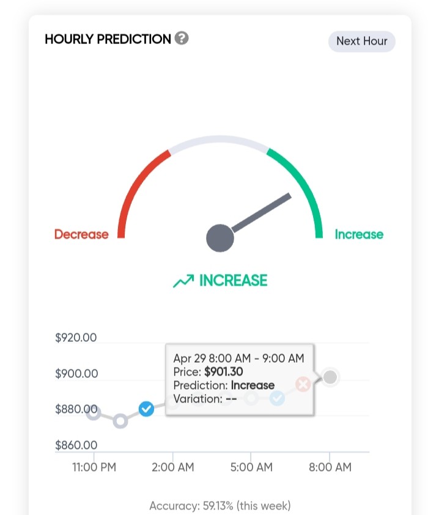The width and height of the screenshot is (439, 515).
Task: Click the Accuracy this week text
Action: point(220,505)
